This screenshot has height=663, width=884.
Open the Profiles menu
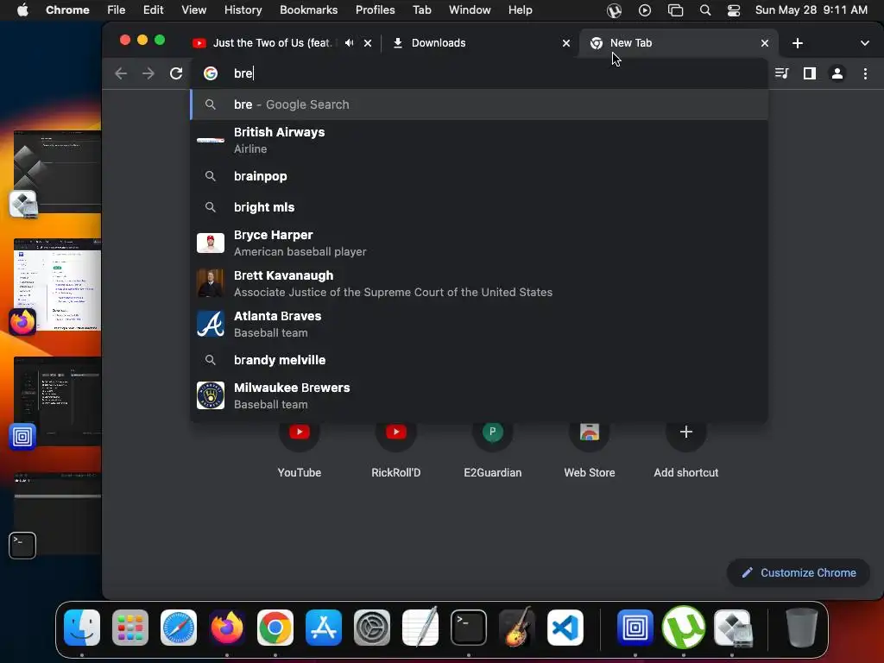[x=375, y=10]
